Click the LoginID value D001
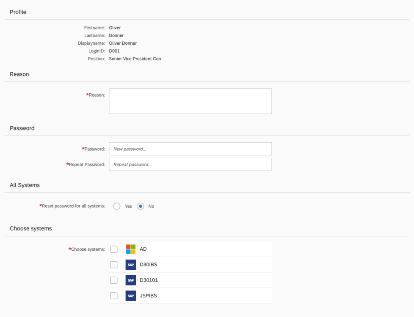The height and width of the screenshot is (317, 414). [x=114, y=51]
